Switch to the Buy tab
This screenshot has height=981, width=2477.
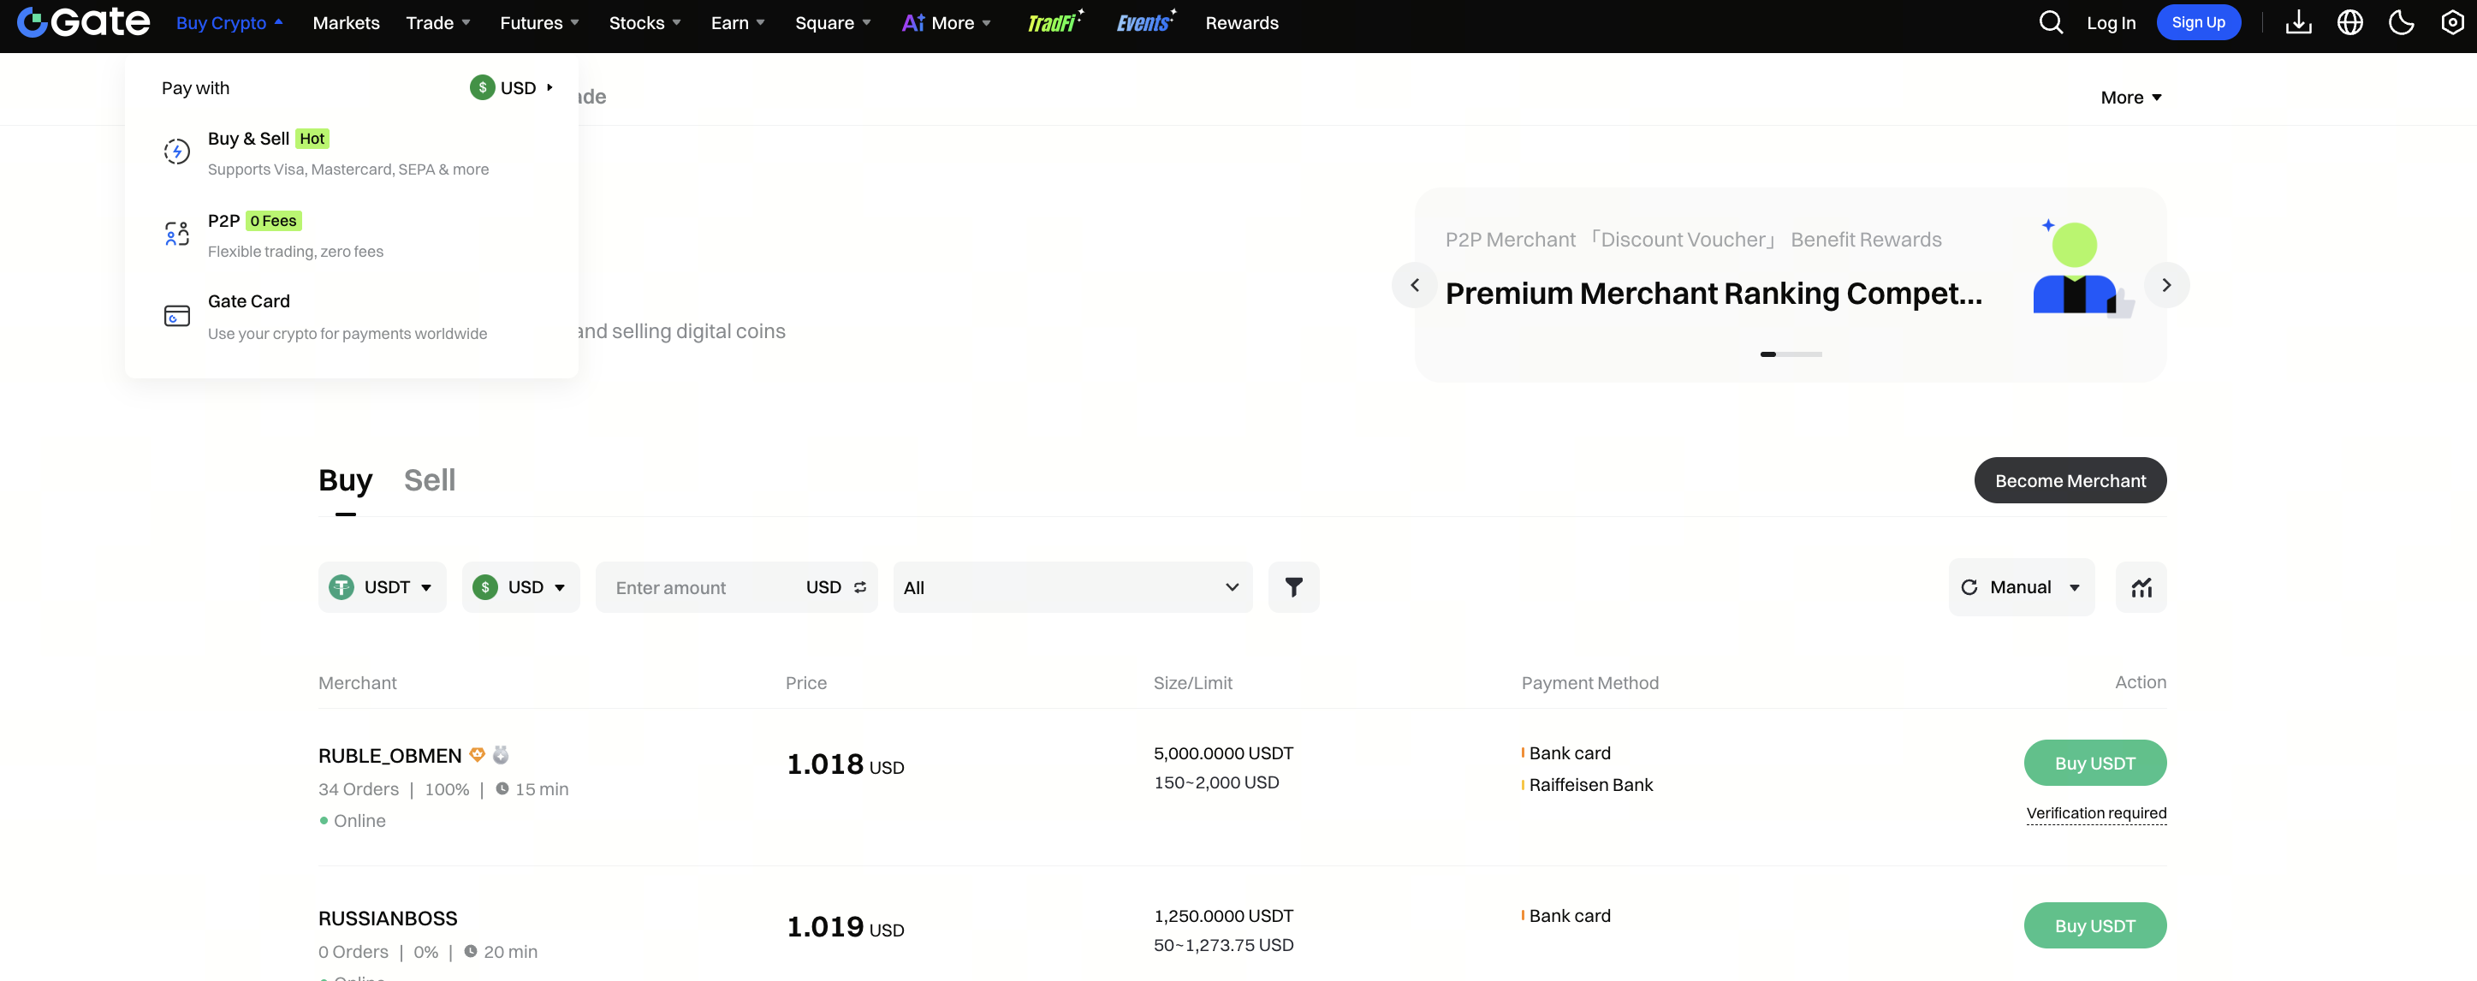345,480
